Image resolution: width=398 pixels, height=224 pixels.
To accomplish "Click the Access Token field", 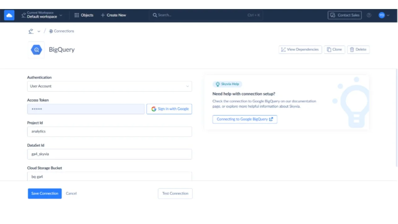I will point(86,109).
